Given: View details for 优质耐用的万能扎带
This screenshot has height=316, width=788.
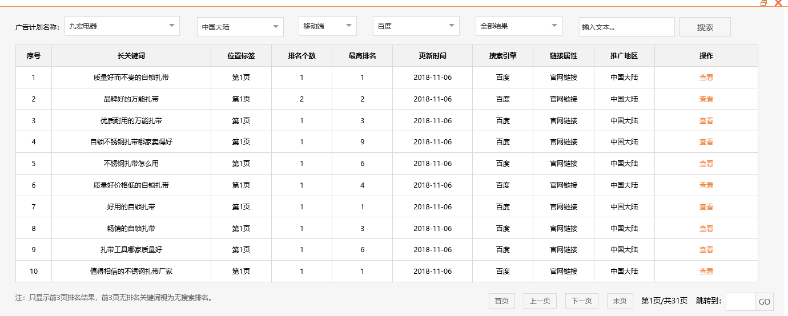Looking at the screenshot, I should pos(706,121).
